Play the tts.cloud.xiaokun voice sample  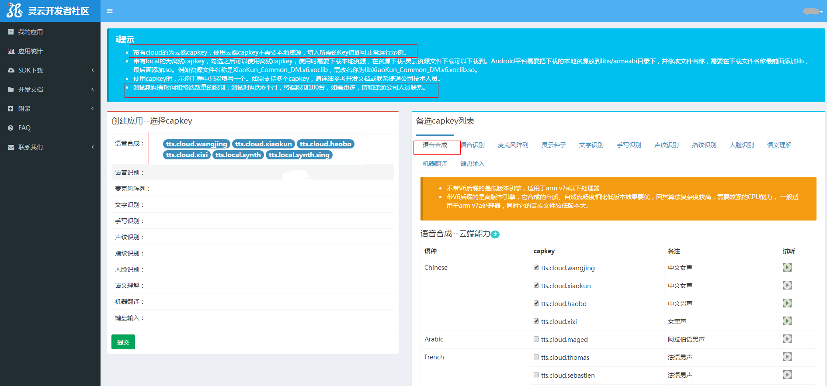coord(787,285)
